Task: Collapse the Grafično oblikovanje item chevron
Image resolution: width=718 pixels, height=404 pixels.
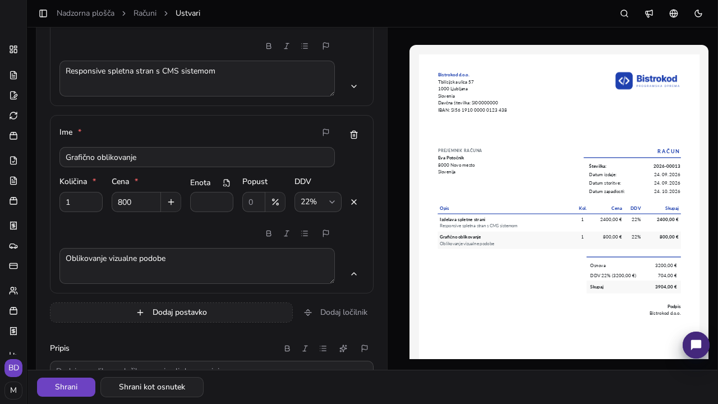Action: pos(354,274)
